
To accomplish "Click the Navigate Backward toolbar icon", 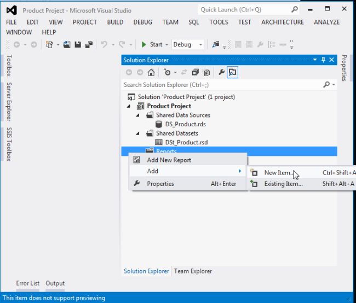I will [x=17, y=44].
